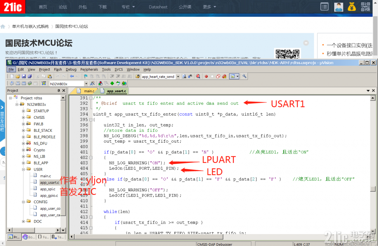Image resolution: width=378 pixels, height=246 pixels.
Task: Open the editor tab list dropdown arrow
Action: [x=368, y=90]
